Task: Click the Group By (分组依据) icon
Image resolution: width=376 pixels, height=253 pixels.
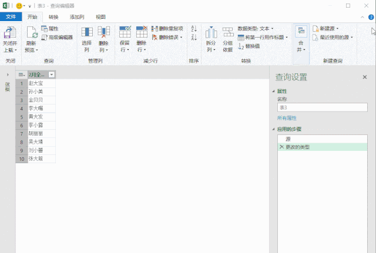Action: (228, 32)
